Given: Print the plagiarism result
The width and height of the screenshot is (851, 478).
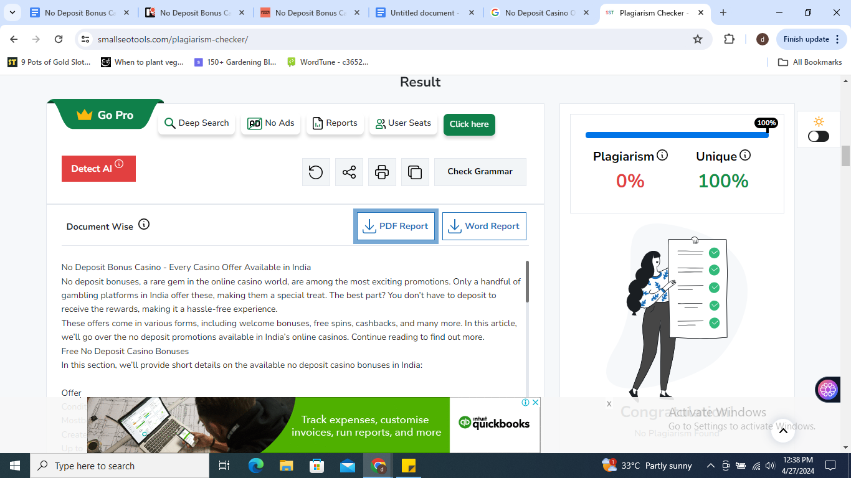Looking at the screenshot, I should click(382, 172).
